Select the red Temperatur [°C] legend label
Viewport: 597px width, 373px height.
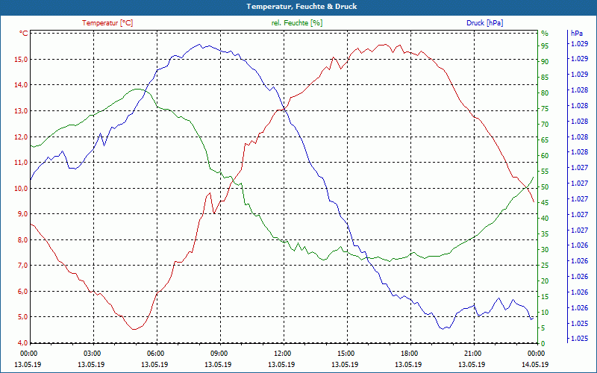click(x=107, y=23)
